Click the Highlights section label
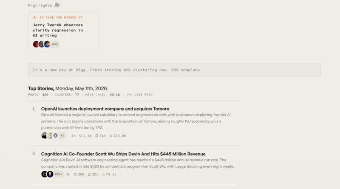340x189 pixels. (x=40, y=5)
